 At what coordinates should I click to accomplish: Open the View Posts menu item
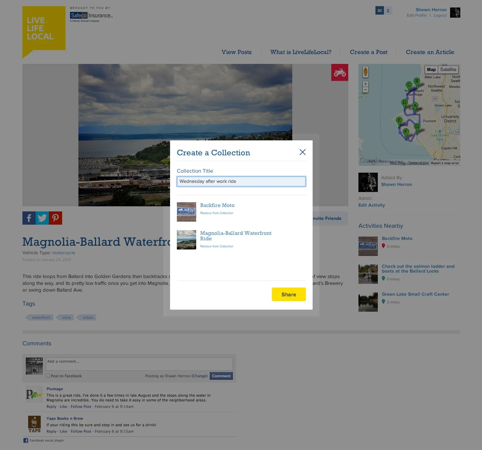pos(237,52)
